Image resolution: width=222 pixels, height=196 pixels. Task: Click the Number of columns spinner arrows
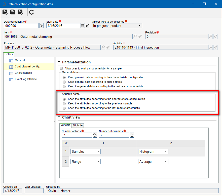pyautogui.click(x=132, y=135)
